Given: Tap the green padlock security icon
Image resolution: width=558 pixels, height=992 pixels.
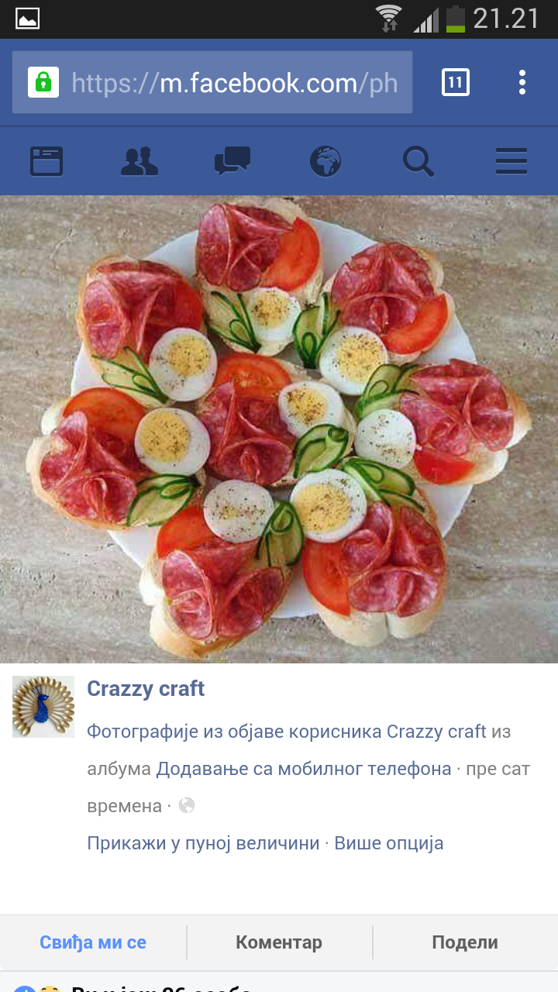Looking at the screenshot, I should click(x=43, y=82).
